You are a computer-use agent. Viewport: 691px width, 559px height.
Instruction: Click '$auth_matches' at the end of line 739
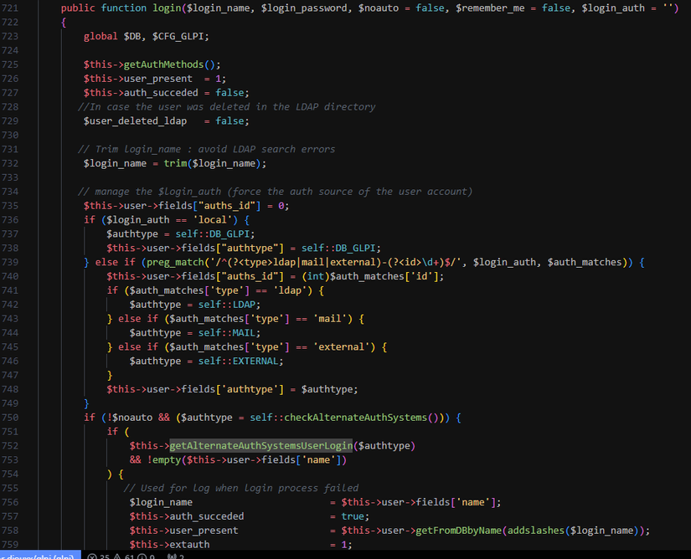tap(585, 262)
